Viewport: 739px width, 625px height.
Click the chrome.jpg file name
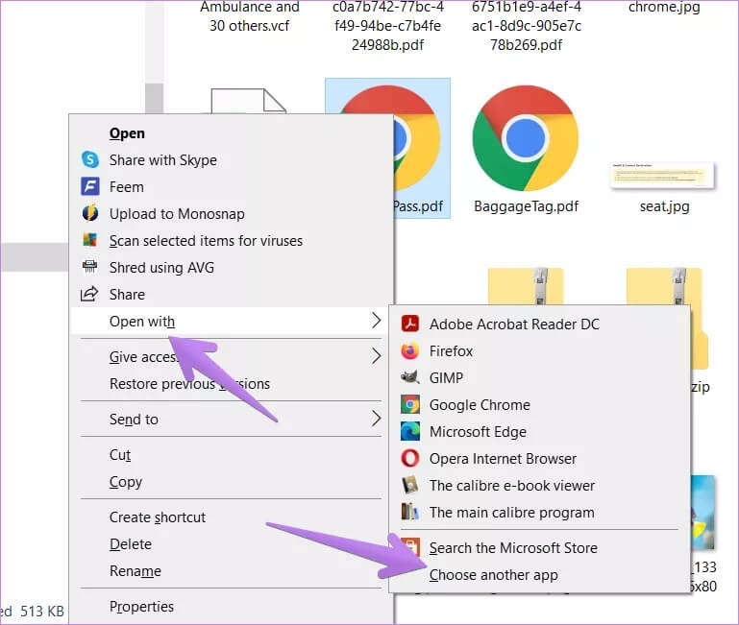coord(664,7)
